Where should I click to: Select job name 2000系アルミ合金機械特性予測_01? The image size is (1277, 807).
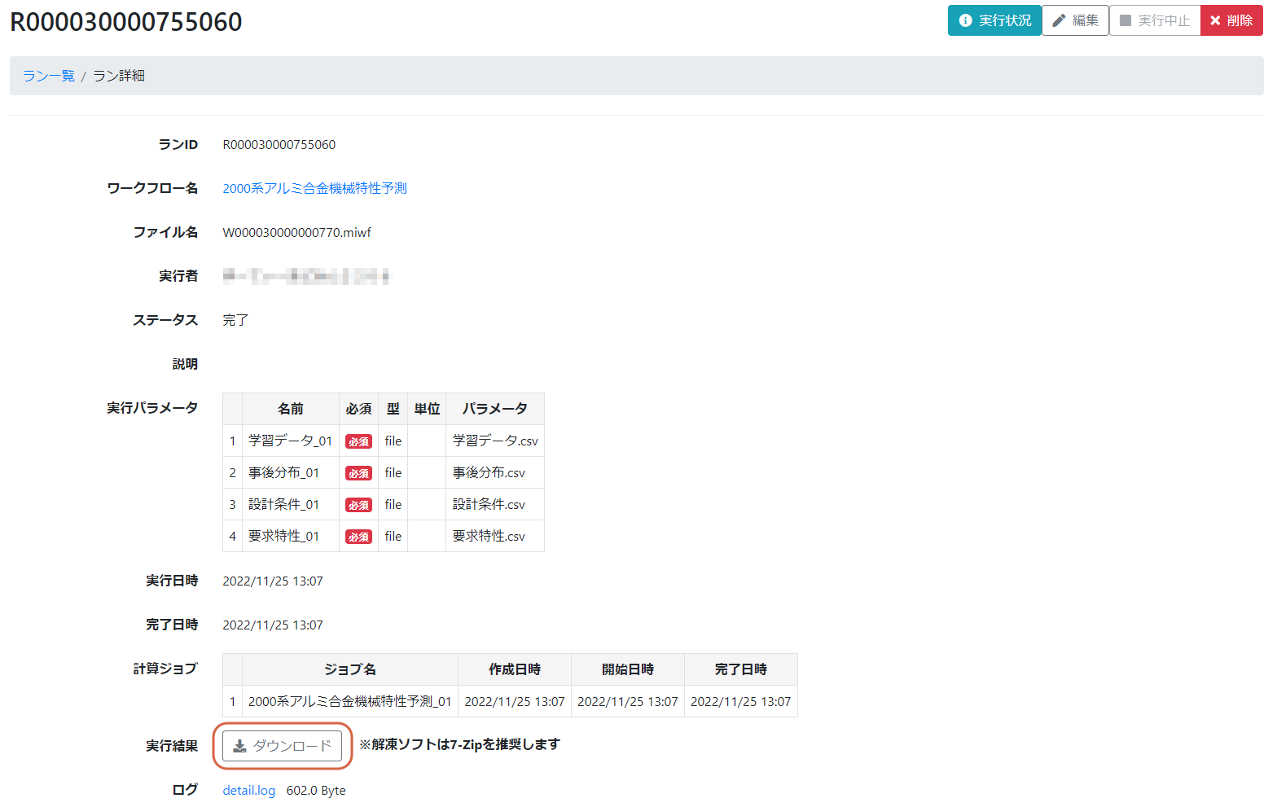(350, 701)
